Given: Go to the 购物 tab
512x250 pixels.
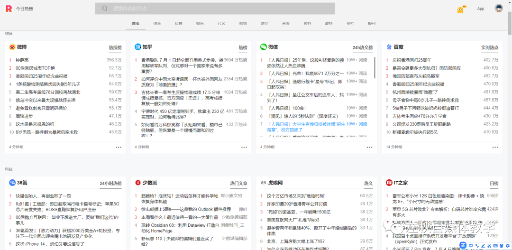Looking at the screenshot, I should coord(243,24).
